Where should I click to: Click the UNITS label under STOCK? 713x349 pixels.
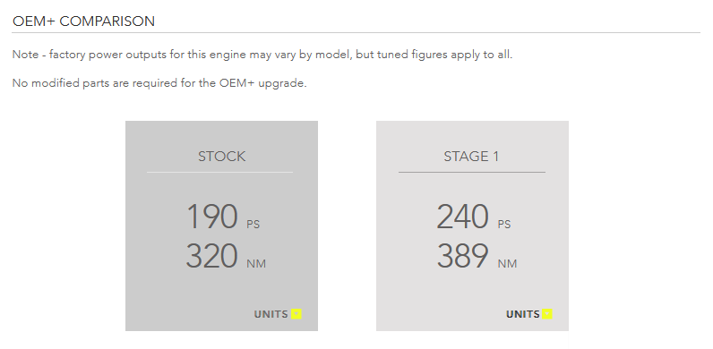[x=271, y=314]
